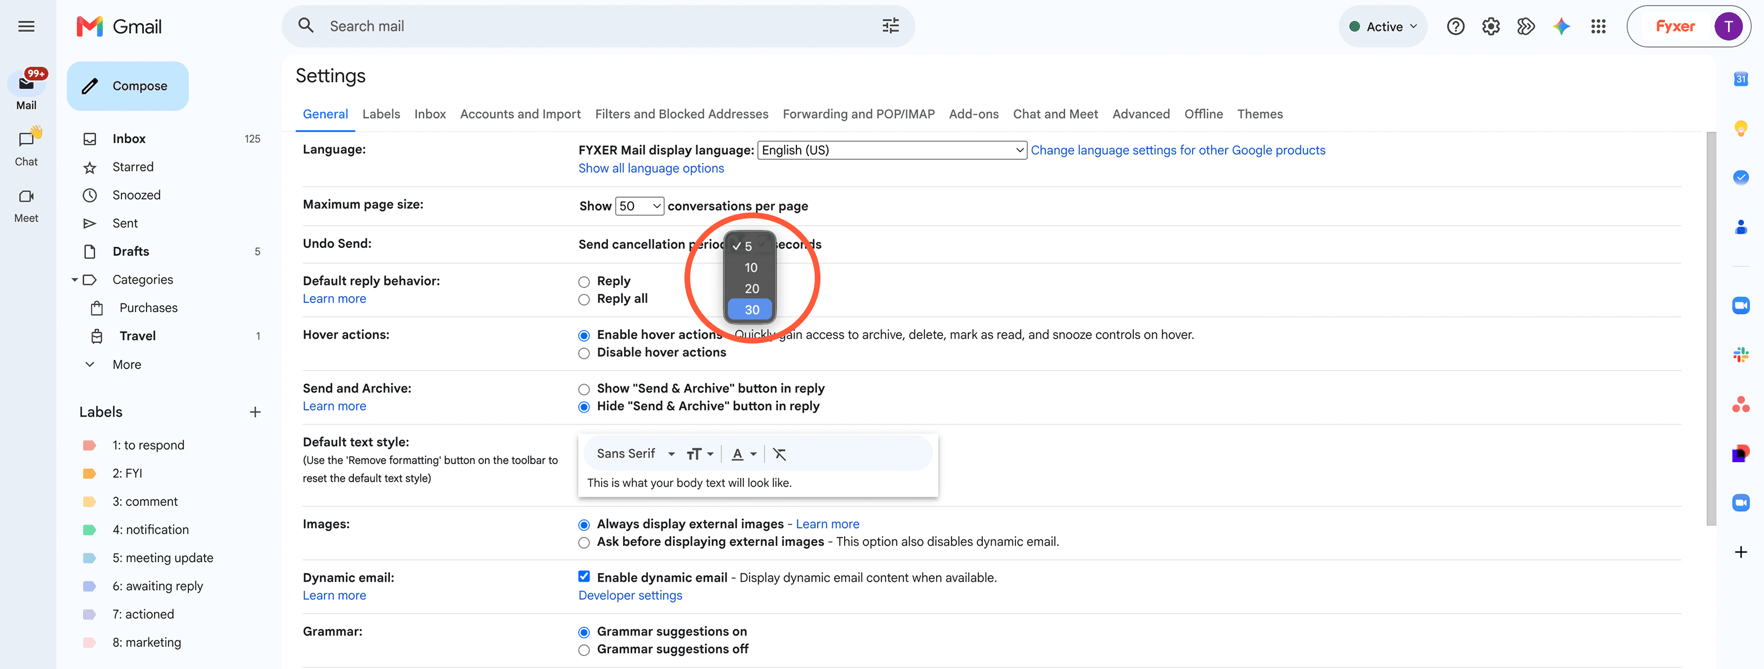Create a new label with plus icon
Screen dimensions: 1764x669
pos(255,412)
